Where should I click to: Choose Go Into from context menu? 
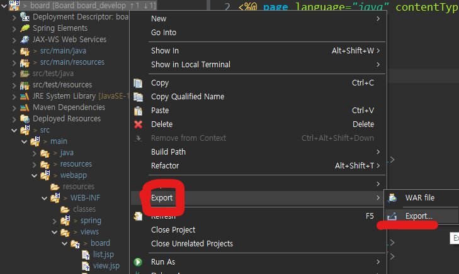[x=259, y=33]
